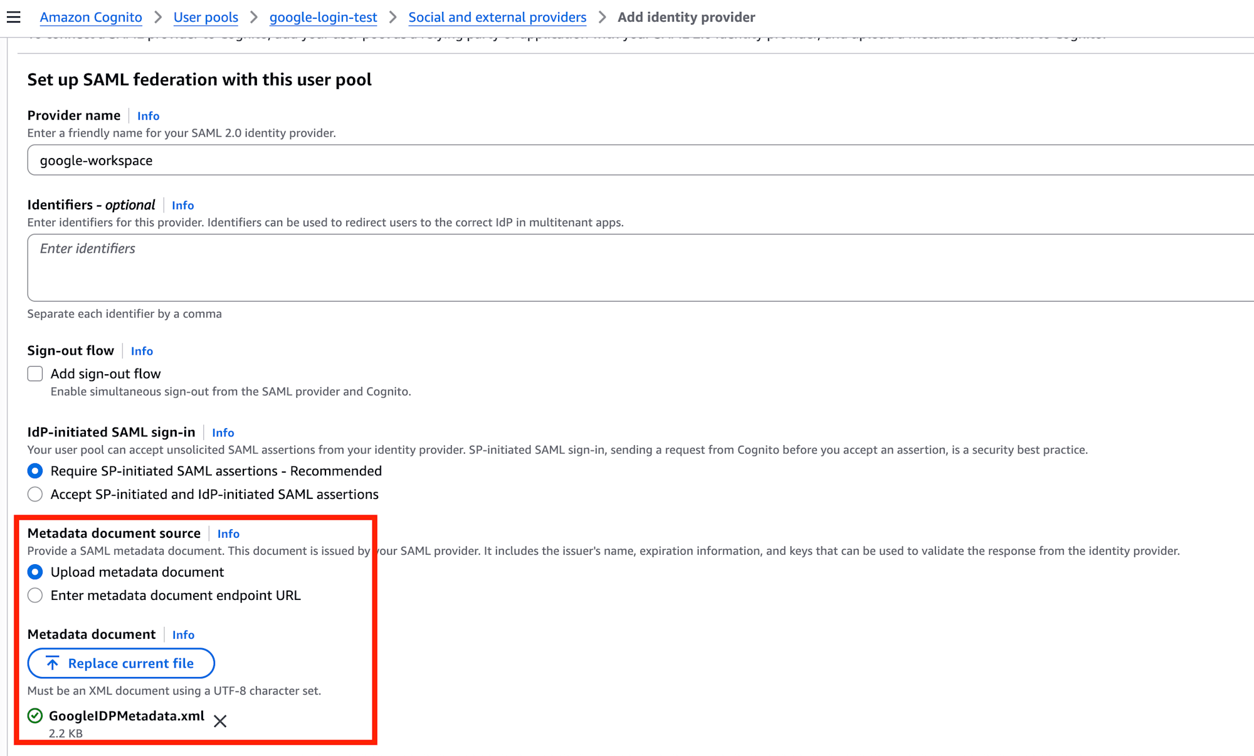
Task: Choose Upload metadata document option
Action: [x=35, y=572]
